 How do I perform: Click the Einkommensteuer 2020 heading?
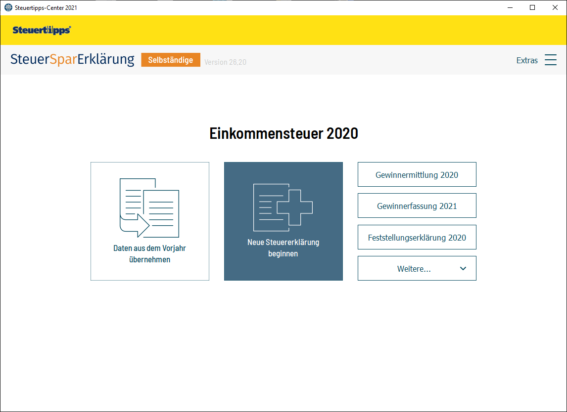coord(283,133)
